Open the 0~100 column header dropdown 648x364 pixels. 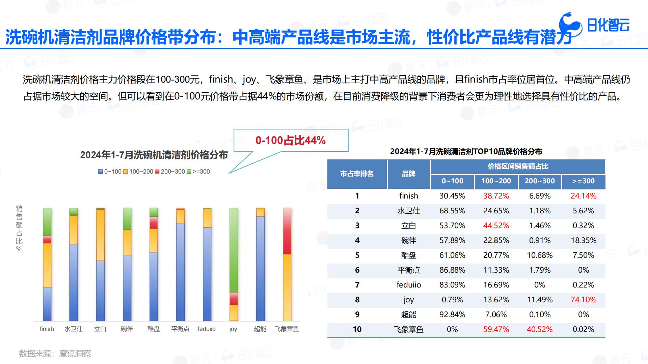pyautogui.click(x=452, y=181)
